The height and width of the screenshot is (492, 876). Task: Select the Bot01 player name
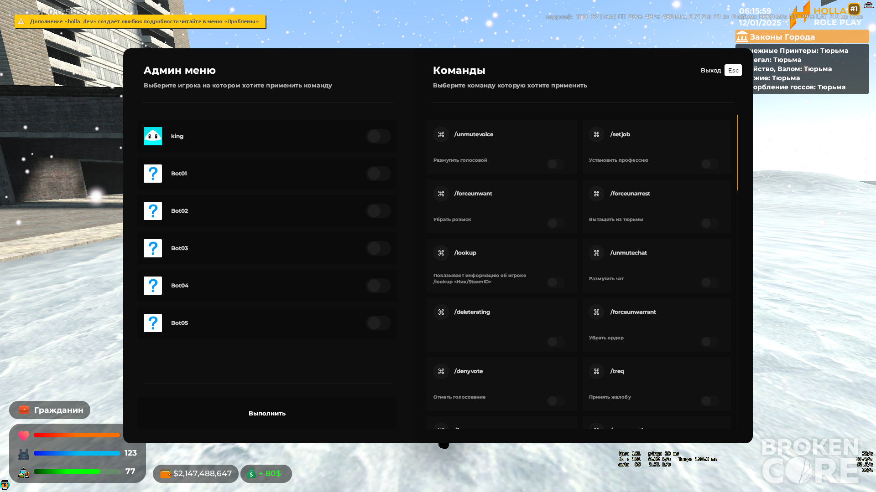point(179,174)
